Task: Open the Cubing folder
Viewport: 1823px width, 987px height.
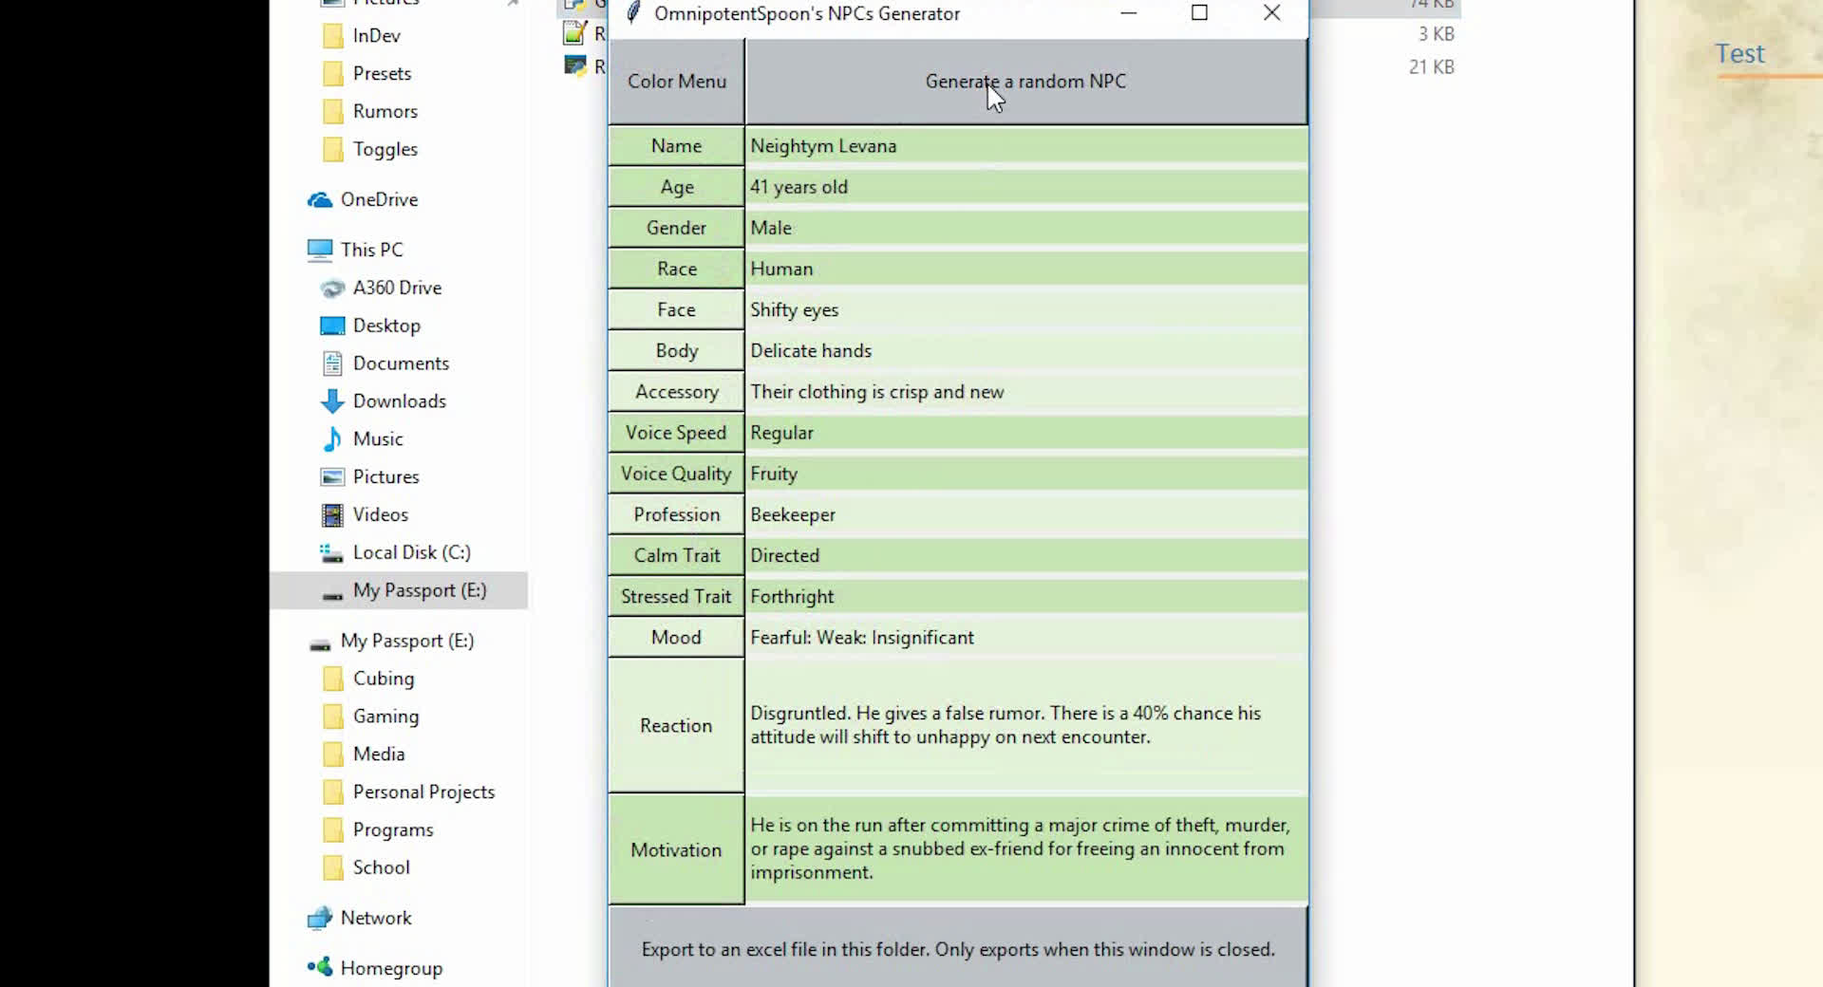Action: tap(368, 679)
